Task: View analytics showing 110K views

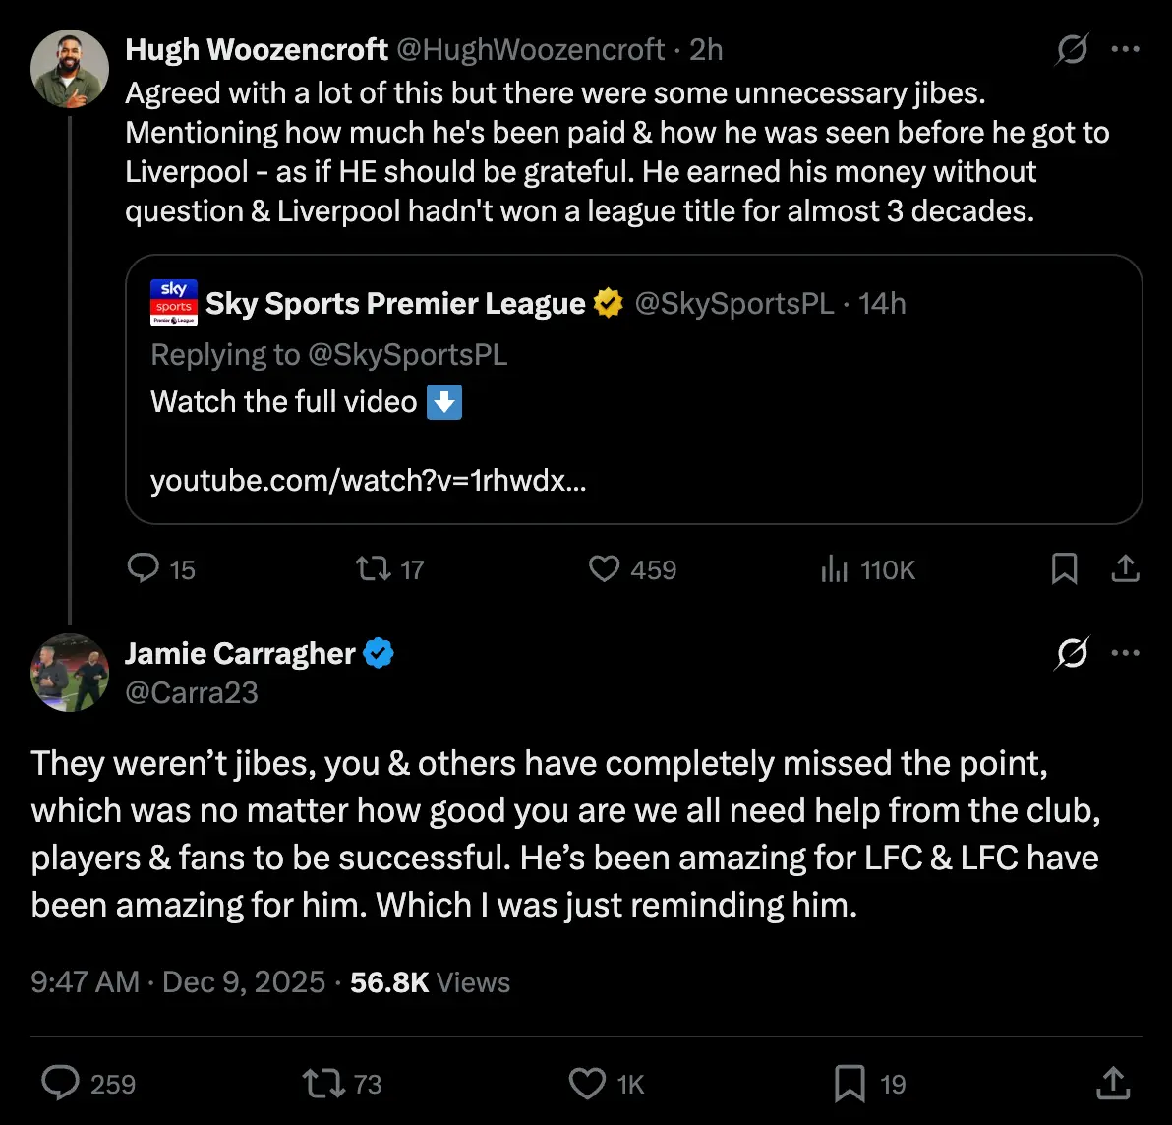Action: point(834,568)
